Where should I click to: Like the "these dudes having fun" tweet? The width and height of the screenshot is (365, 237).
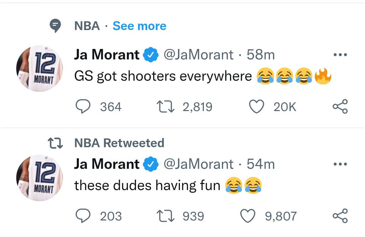click(x=247, y=216)
